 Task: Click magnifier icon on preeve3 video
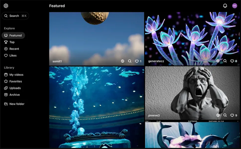pos(225,115)
